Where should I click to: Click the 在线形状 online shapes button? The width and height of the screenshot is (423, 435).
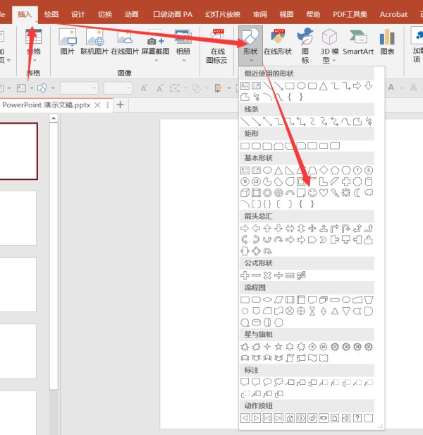pos(278,42)
